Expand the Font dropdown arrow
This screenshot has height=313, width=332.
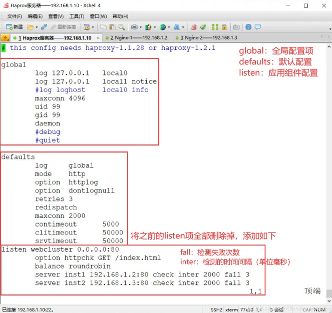(x=183, y=27)
